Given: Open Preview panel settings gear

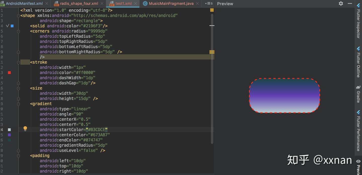Looking at the screenshot, I should [341, 4].
